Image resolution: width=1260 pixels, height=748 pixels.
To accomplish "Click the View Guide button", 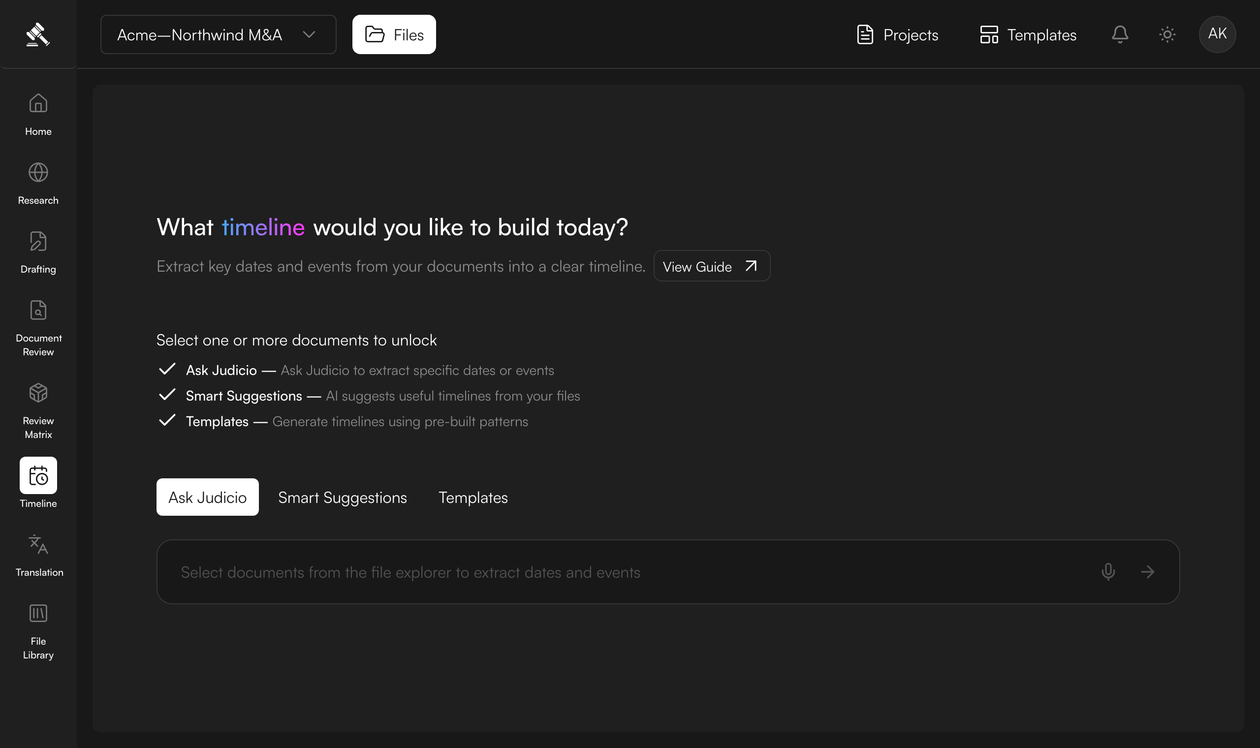I will 712,266.
